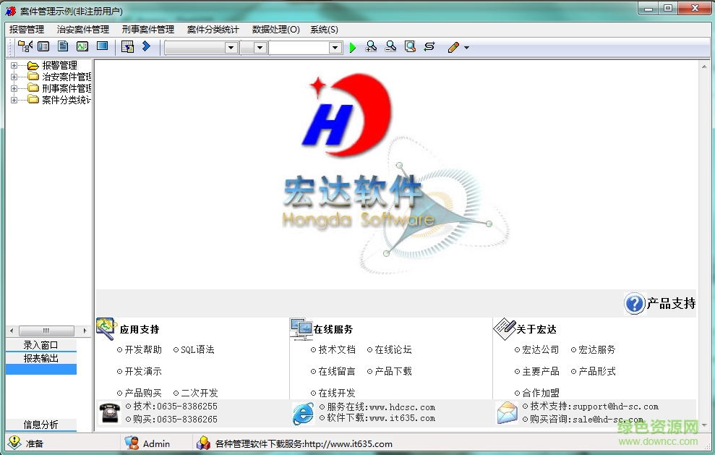Click the 应用支持 magnifier icon

(x=106, y=328)
